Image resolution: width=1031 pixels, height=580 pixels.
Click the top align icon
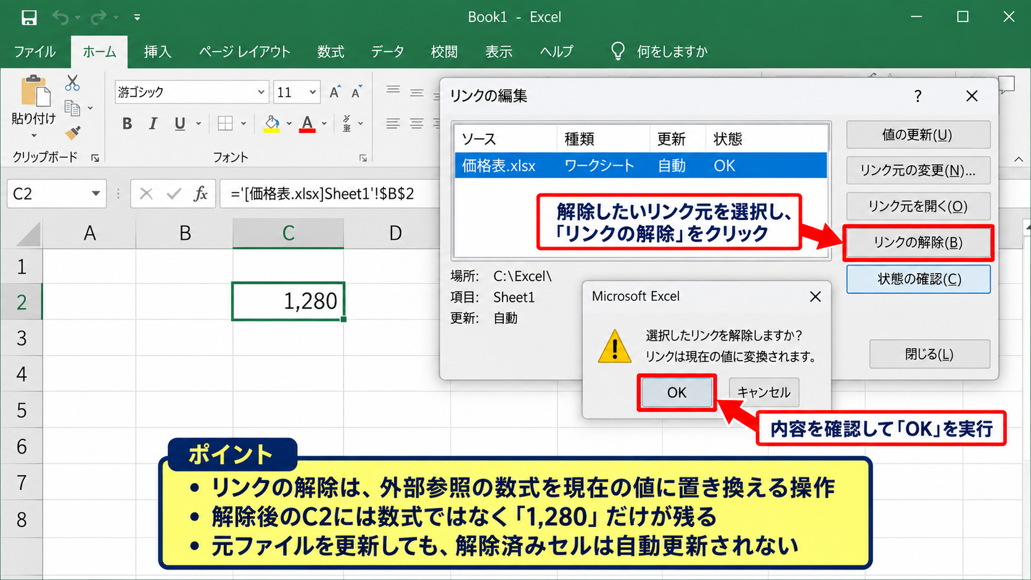coord(393,91)
